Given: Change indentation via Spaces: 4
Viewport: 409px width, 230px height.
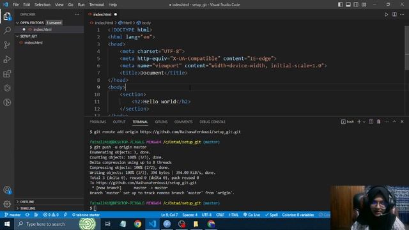Looking at the screenshot, I should pos(190,215).
